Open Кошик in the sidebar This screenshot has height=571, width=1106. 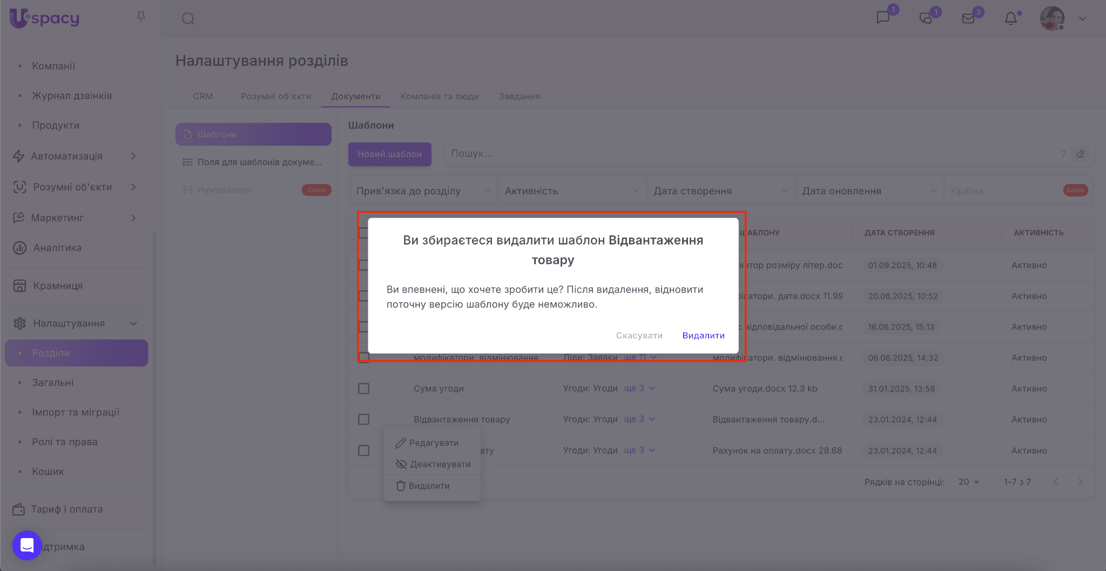click(48, 472)
